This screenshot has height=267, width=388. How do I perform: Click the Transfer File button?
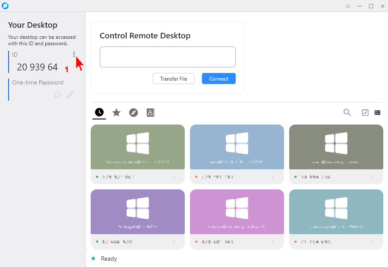(173, 79)
